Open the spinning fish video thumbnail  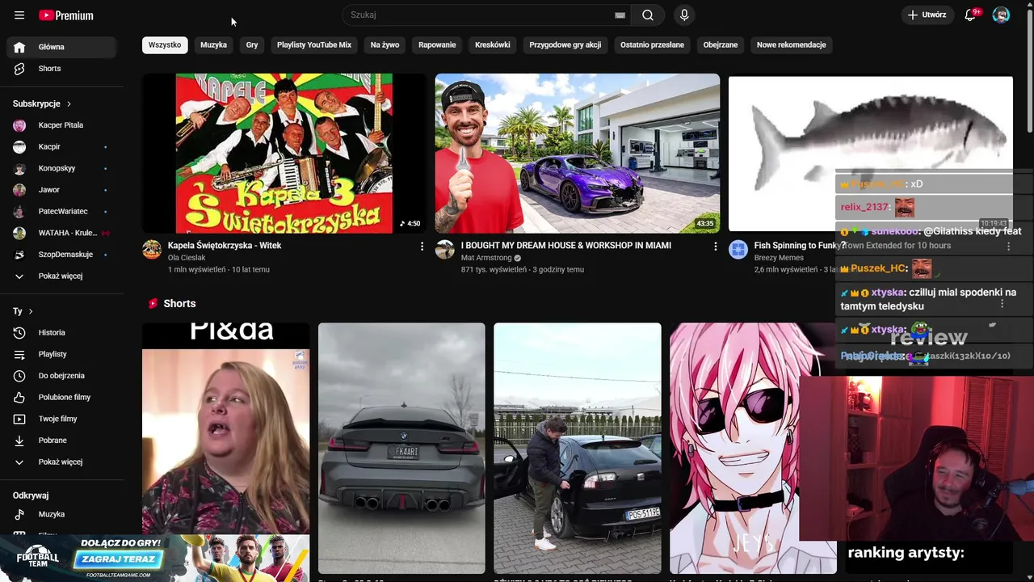(x=871, y=154)
